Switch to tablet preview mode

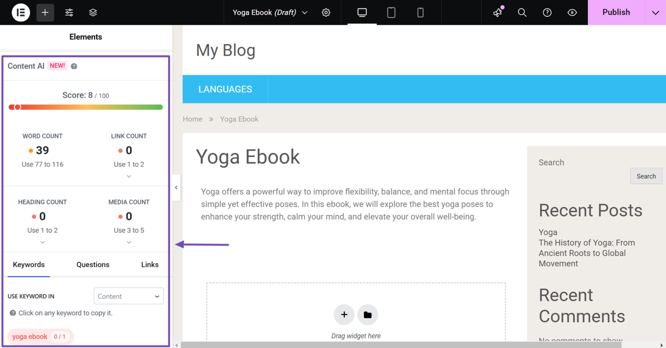(x=391, y=12)
